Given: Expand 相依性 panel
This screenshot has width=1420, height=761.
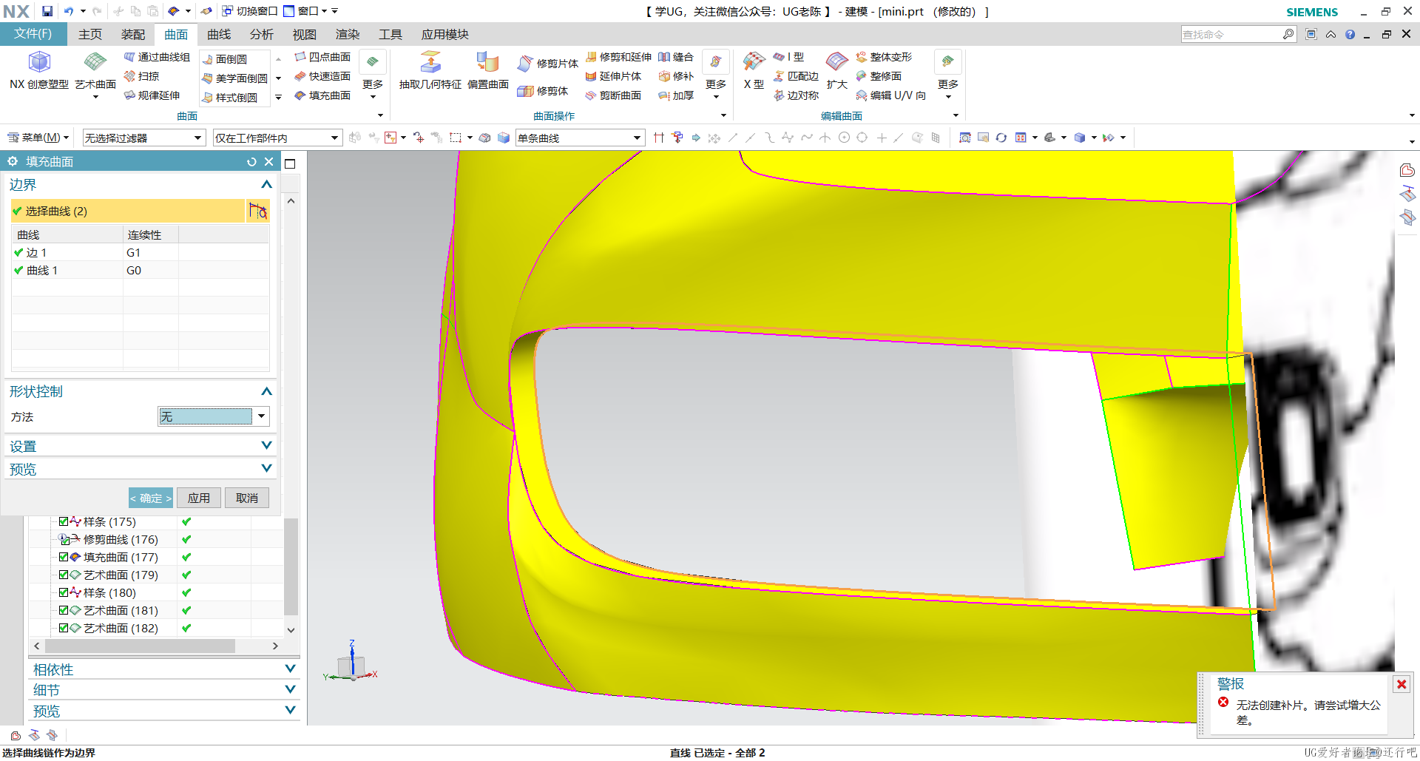Looking at the screenshot, I should 290,669.
